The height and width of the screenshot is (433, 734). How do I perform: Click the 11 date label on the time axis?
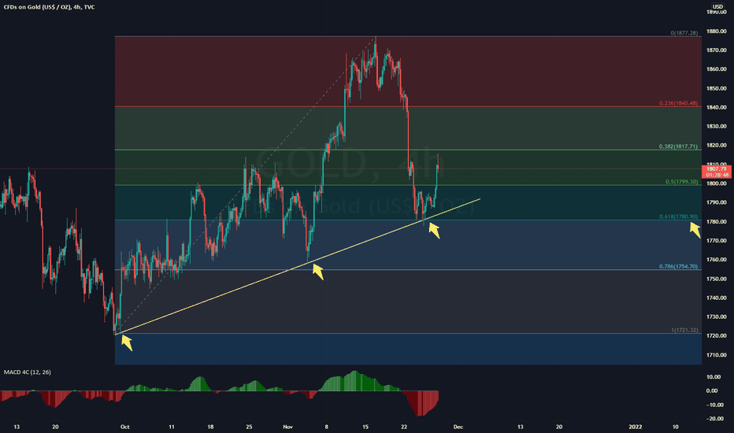pos(172,427)
